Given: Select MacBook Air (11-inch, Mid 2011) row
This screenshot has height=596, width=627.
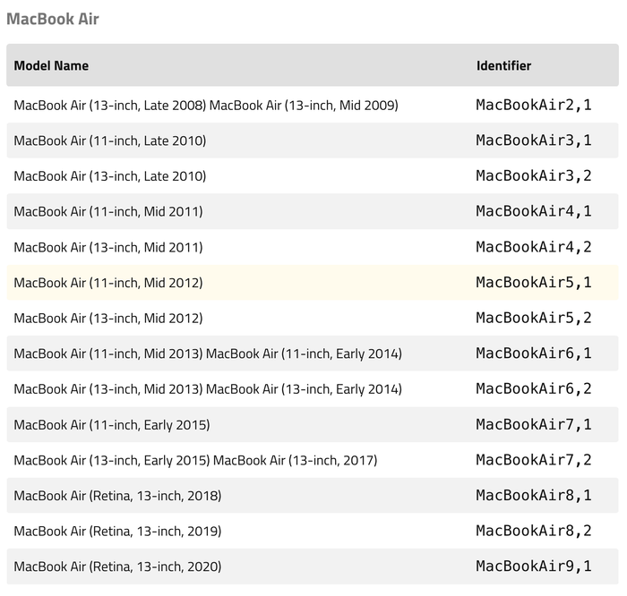Looking at the screenshot, I should pos(313,211).
